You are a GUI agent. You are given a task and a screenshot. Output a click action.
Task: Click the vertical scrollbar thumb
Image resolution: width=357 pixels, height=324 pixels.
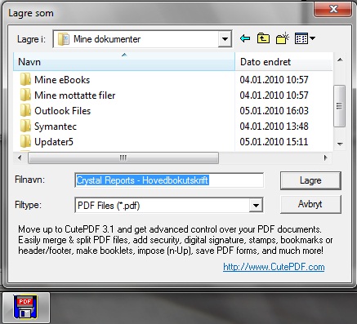click(x=339, y=106)
